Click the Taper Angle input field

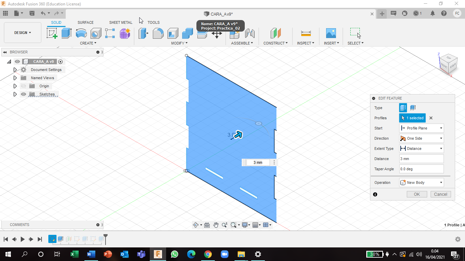(x=421, y=169)
